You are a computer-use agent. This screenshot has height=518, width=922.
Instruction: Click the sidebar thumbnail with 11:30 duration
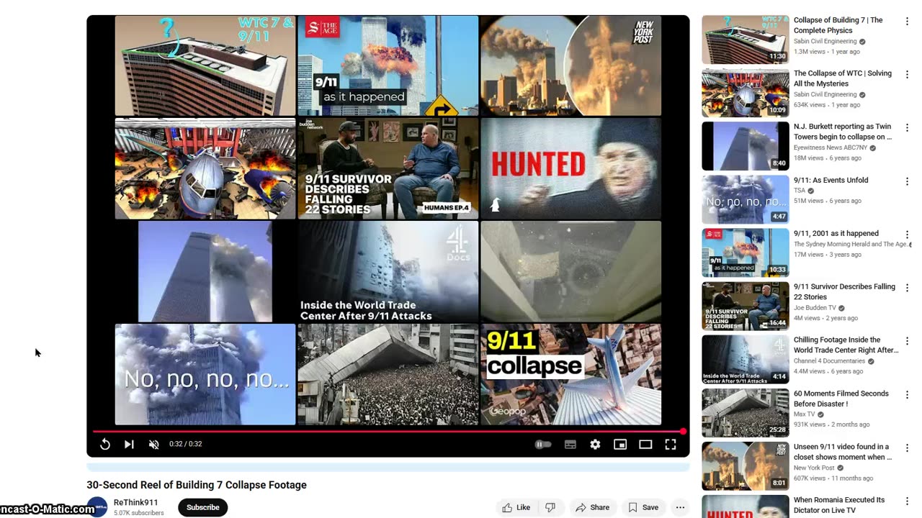(746, 40)
